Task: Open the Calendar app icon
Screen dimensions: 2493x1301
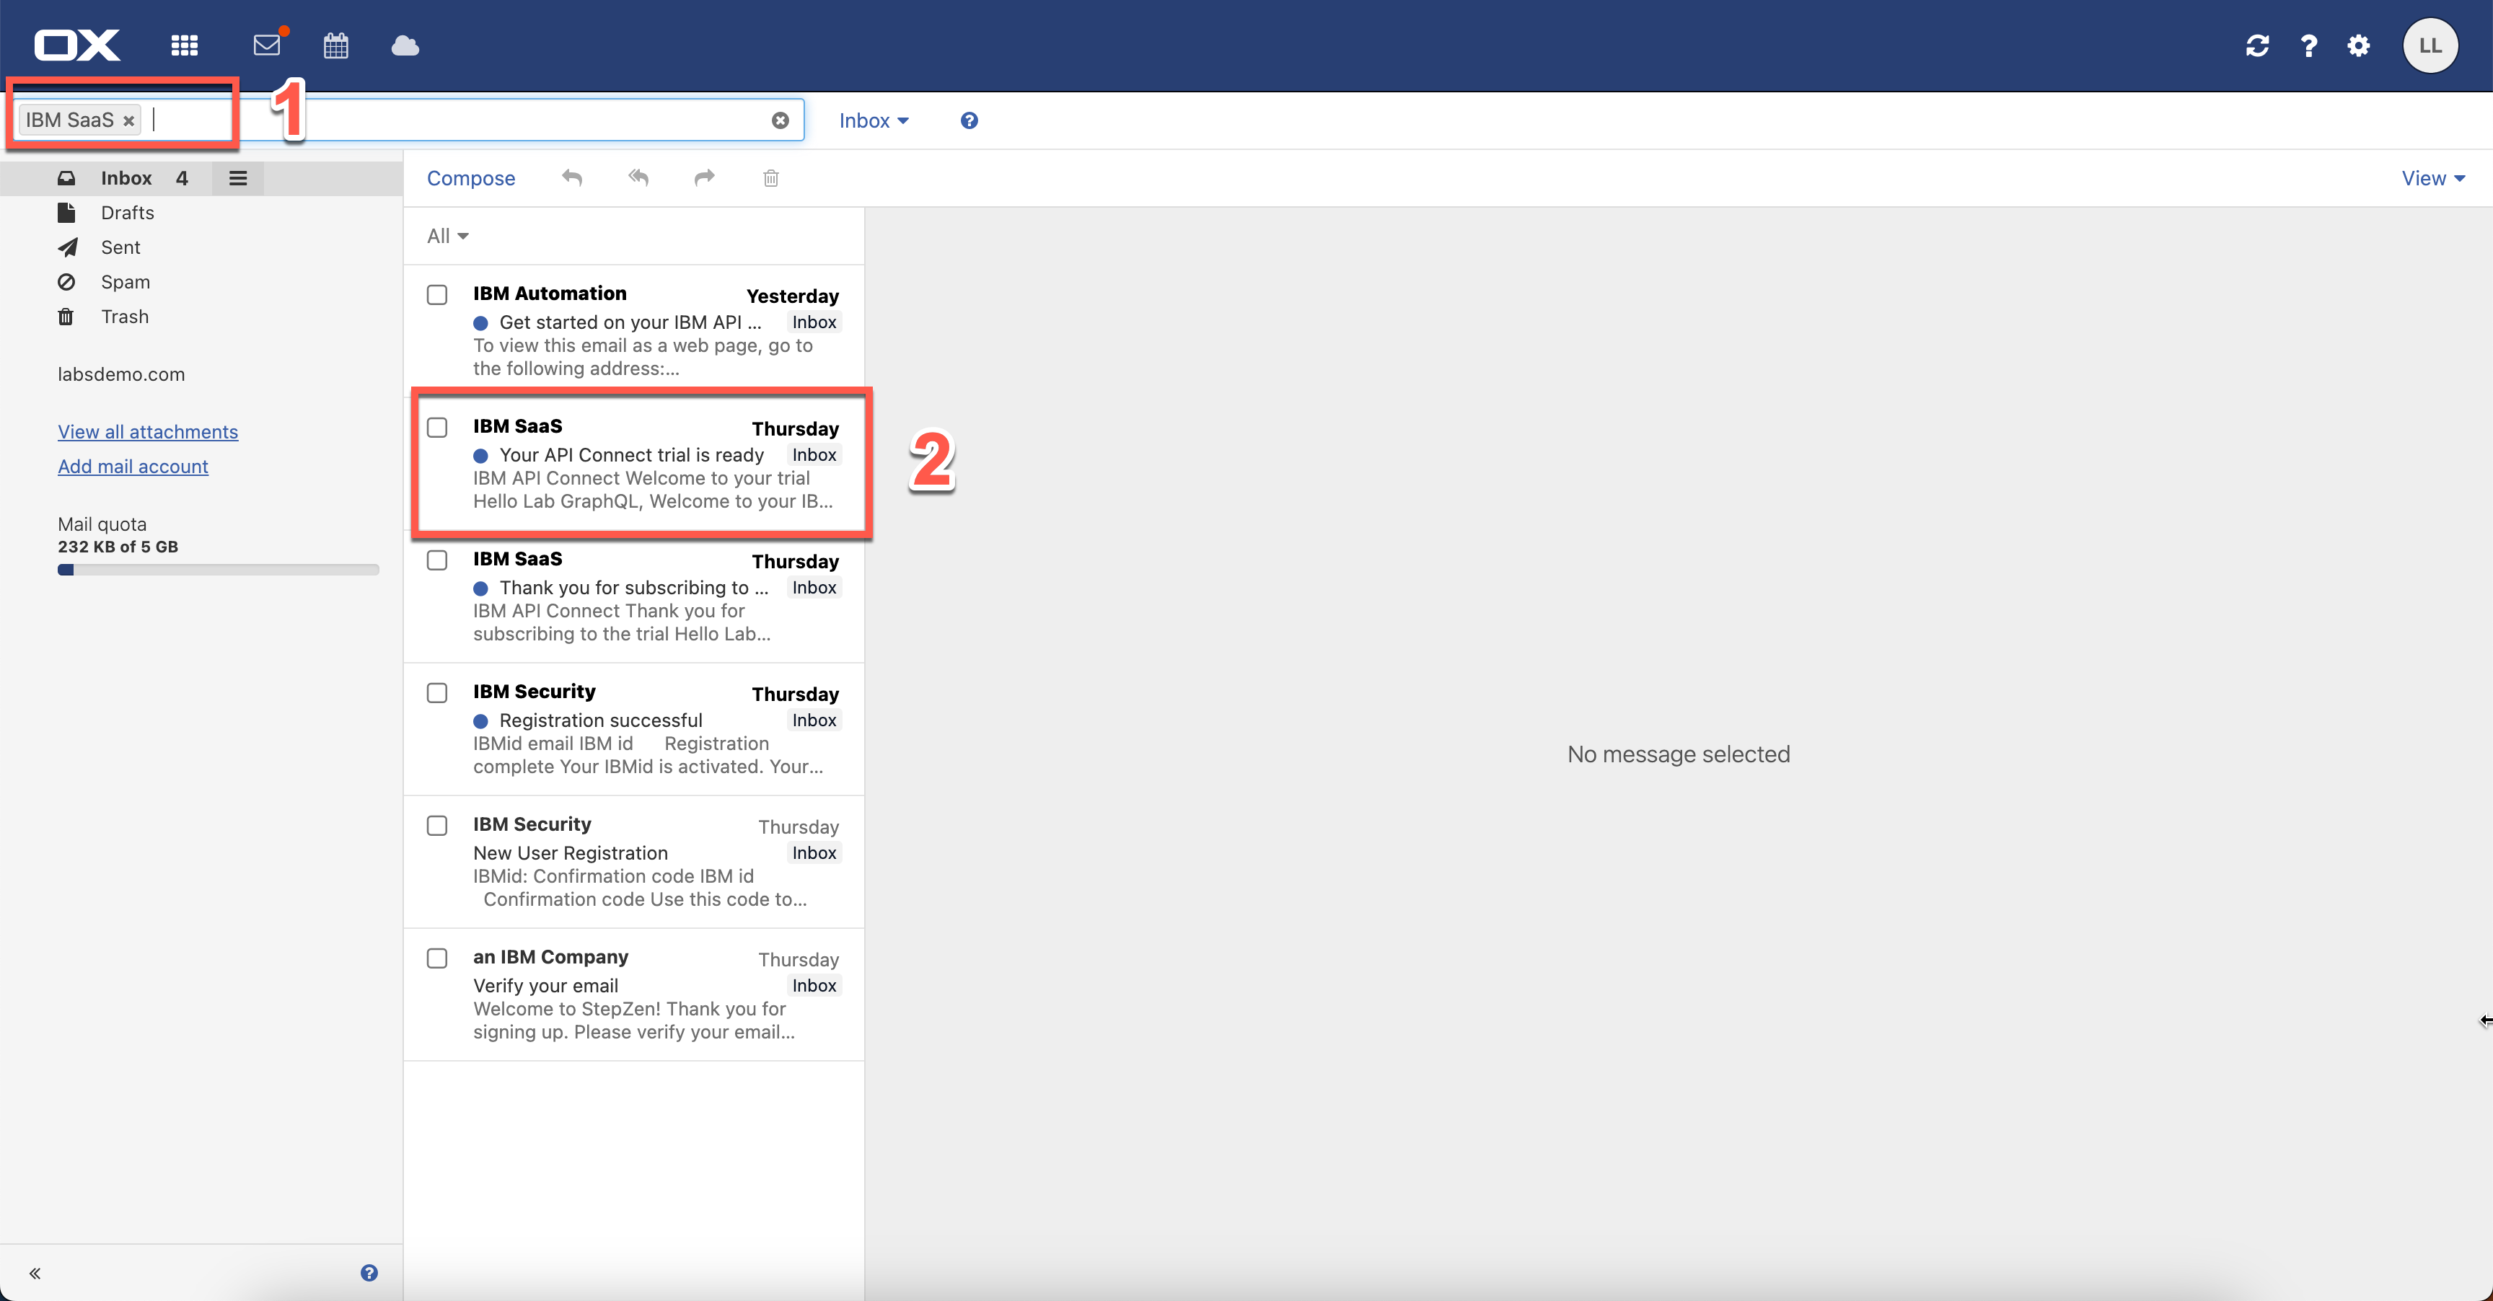Action: coord(336,45)
